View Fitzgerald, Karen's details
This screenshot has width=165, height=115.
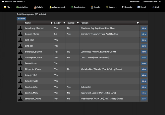[144, 69]
